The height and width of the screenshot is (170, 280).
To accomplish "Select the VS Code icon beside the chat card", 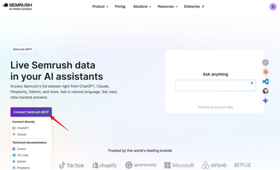I will [266, 82].
